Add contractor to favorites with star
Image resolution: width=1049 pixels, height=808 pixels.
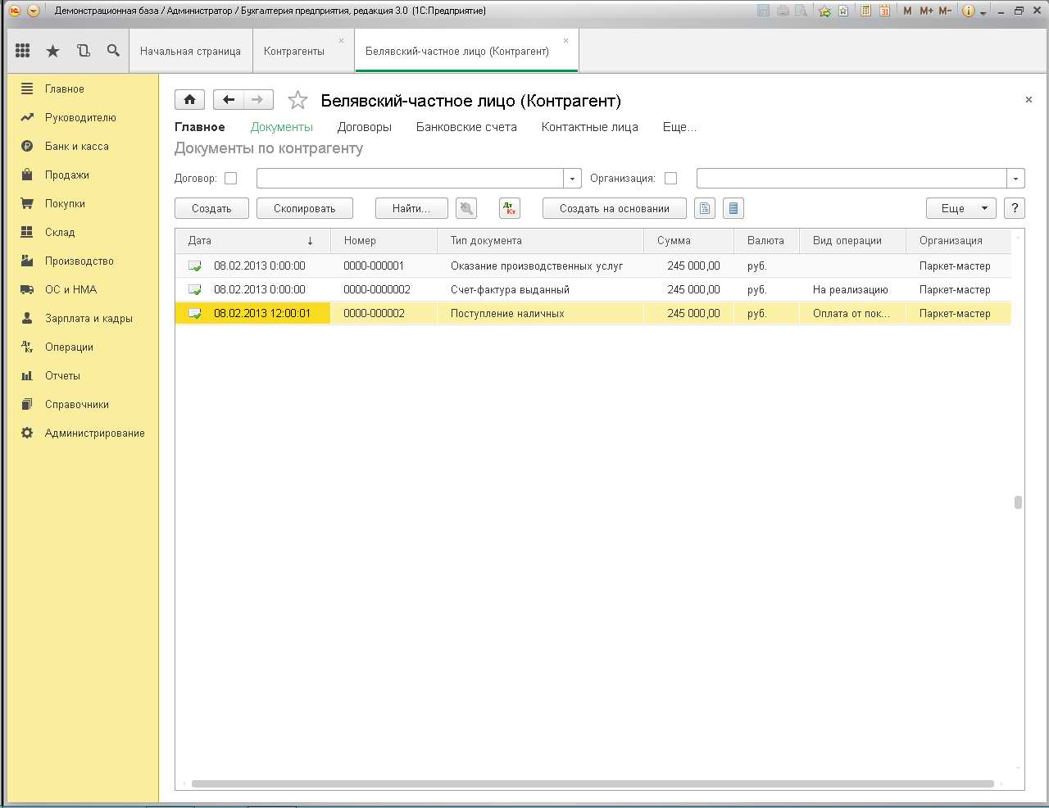(297, 100)
